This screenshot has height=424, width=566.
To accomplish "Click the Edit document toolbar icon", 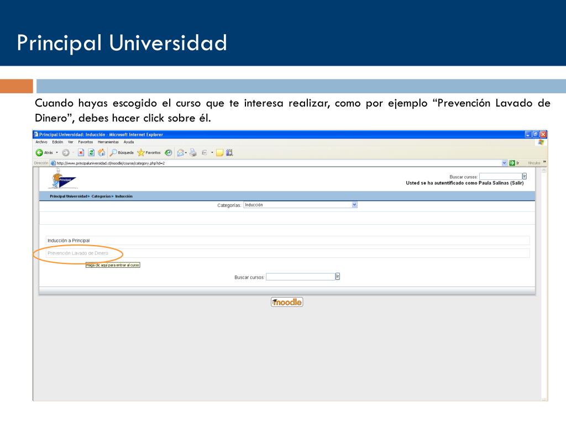I will coord(205,152).
